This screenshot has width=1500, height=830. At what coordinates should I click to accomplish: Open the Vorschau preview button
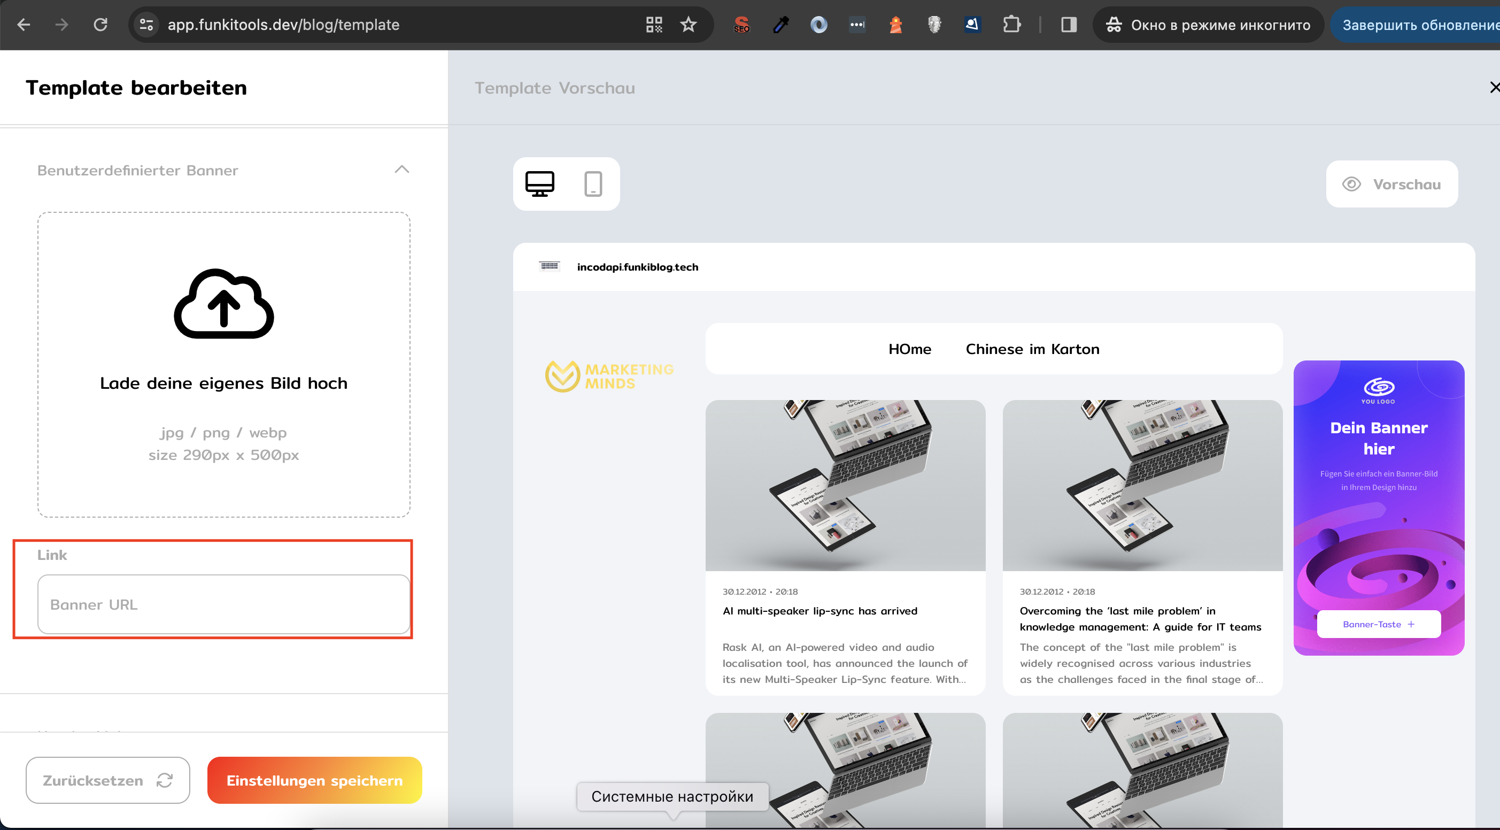(1391, 184)
